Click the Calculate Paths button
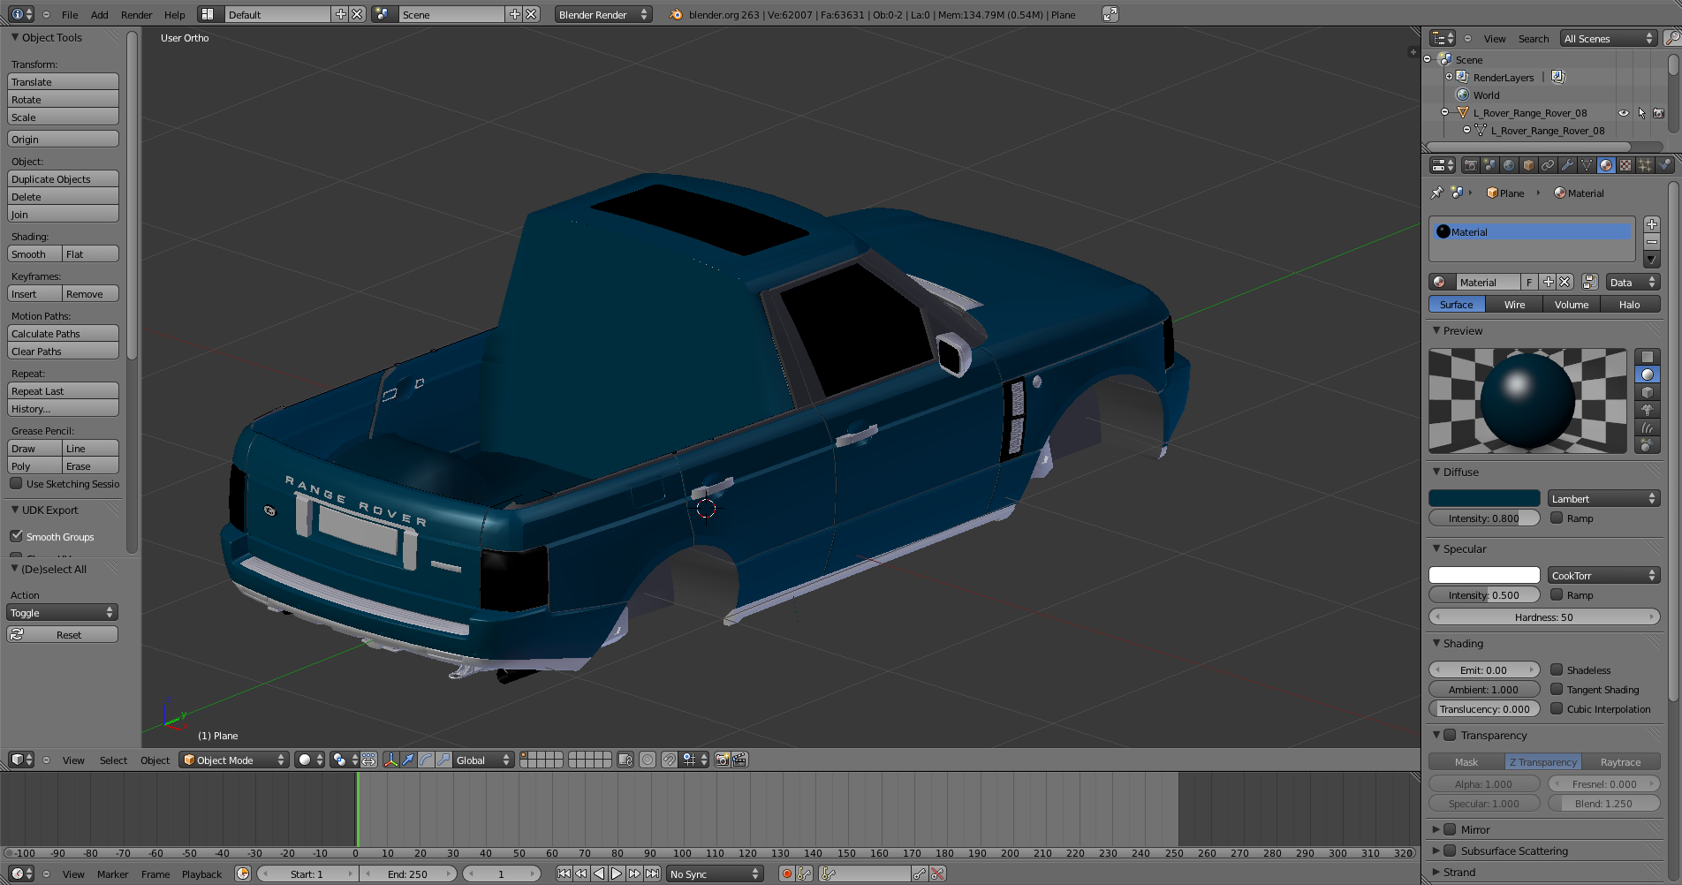1682x885 pixels. pos(63,333)
